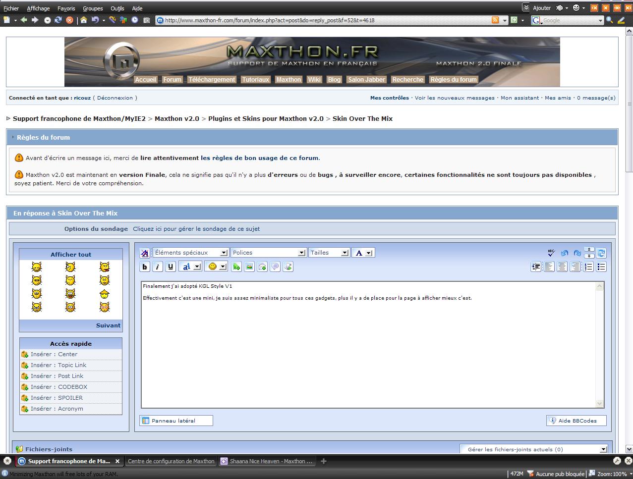Click the remove formatting icon
This screenshot has width=633, height=479.
[145, 253]
